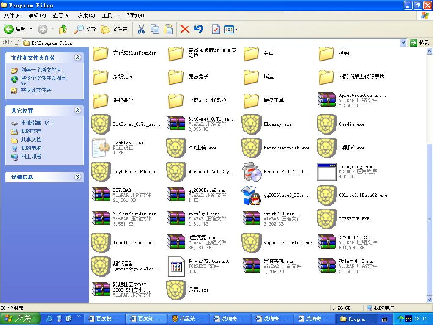Go to 本地磁盘 (E:) link
The image size is (433, 325).
coord(37,123)
